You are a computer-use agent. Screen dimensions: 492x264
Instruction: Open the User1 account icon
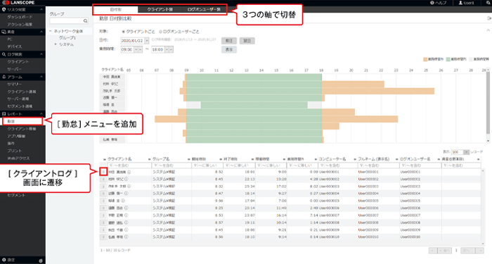460,3
